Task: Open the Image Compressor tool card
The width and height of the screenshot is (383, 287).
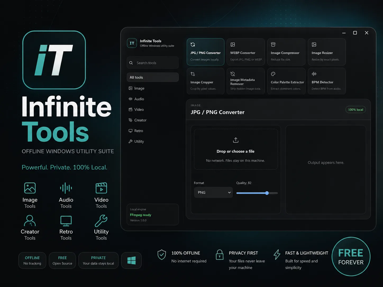Action: point(286,52)
